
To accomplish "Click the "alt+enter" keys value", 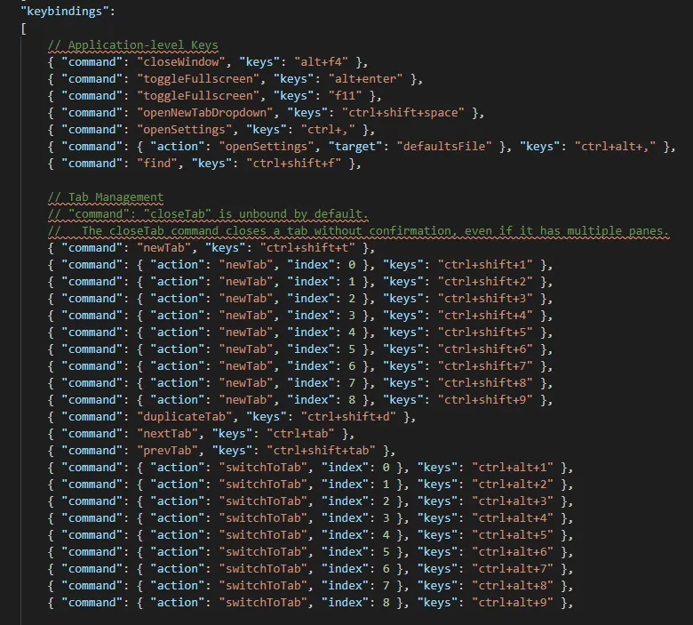I will pos(365,79).
